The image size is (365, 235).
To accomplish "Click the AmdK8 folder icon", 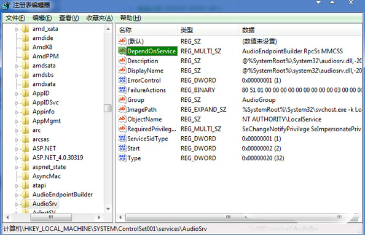I will pyautogui.click(x=25, y=47).
